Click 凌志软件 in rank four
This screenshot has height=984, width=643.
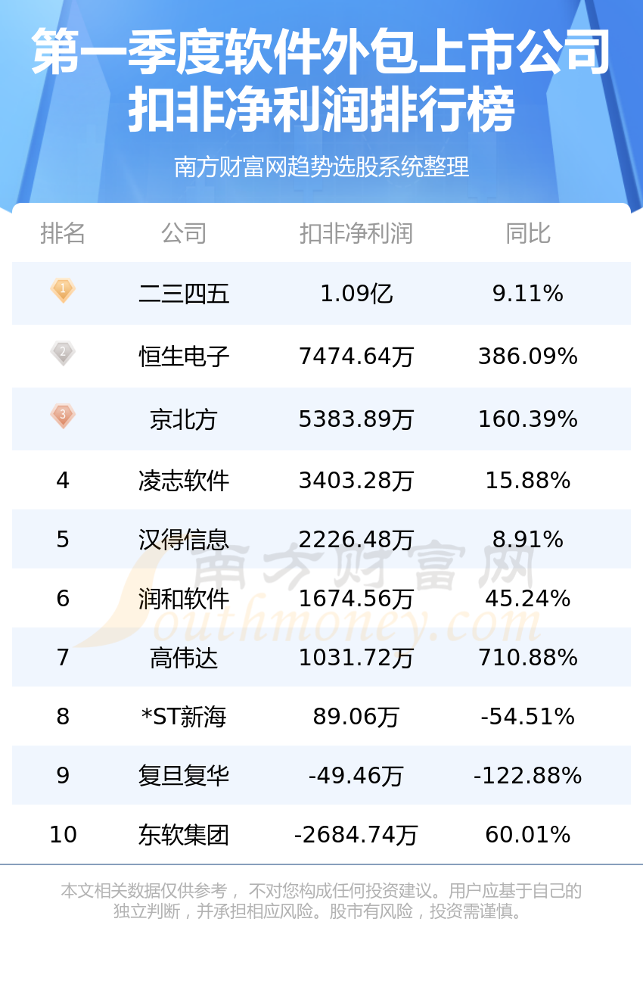(184, 481)
